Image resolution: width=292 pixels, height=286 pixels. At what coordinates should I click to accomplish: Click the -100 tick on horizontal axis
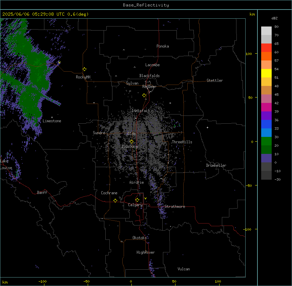[42, 281]
